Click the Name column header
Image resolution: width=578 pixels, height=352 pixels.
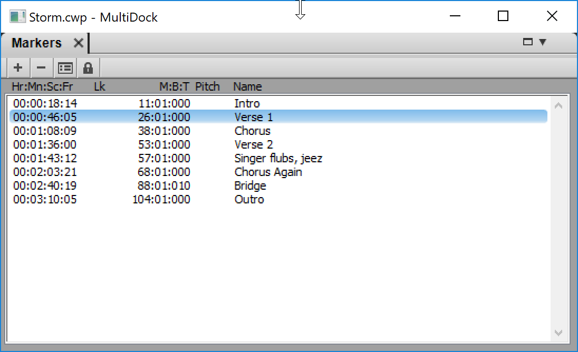point(247,86)
